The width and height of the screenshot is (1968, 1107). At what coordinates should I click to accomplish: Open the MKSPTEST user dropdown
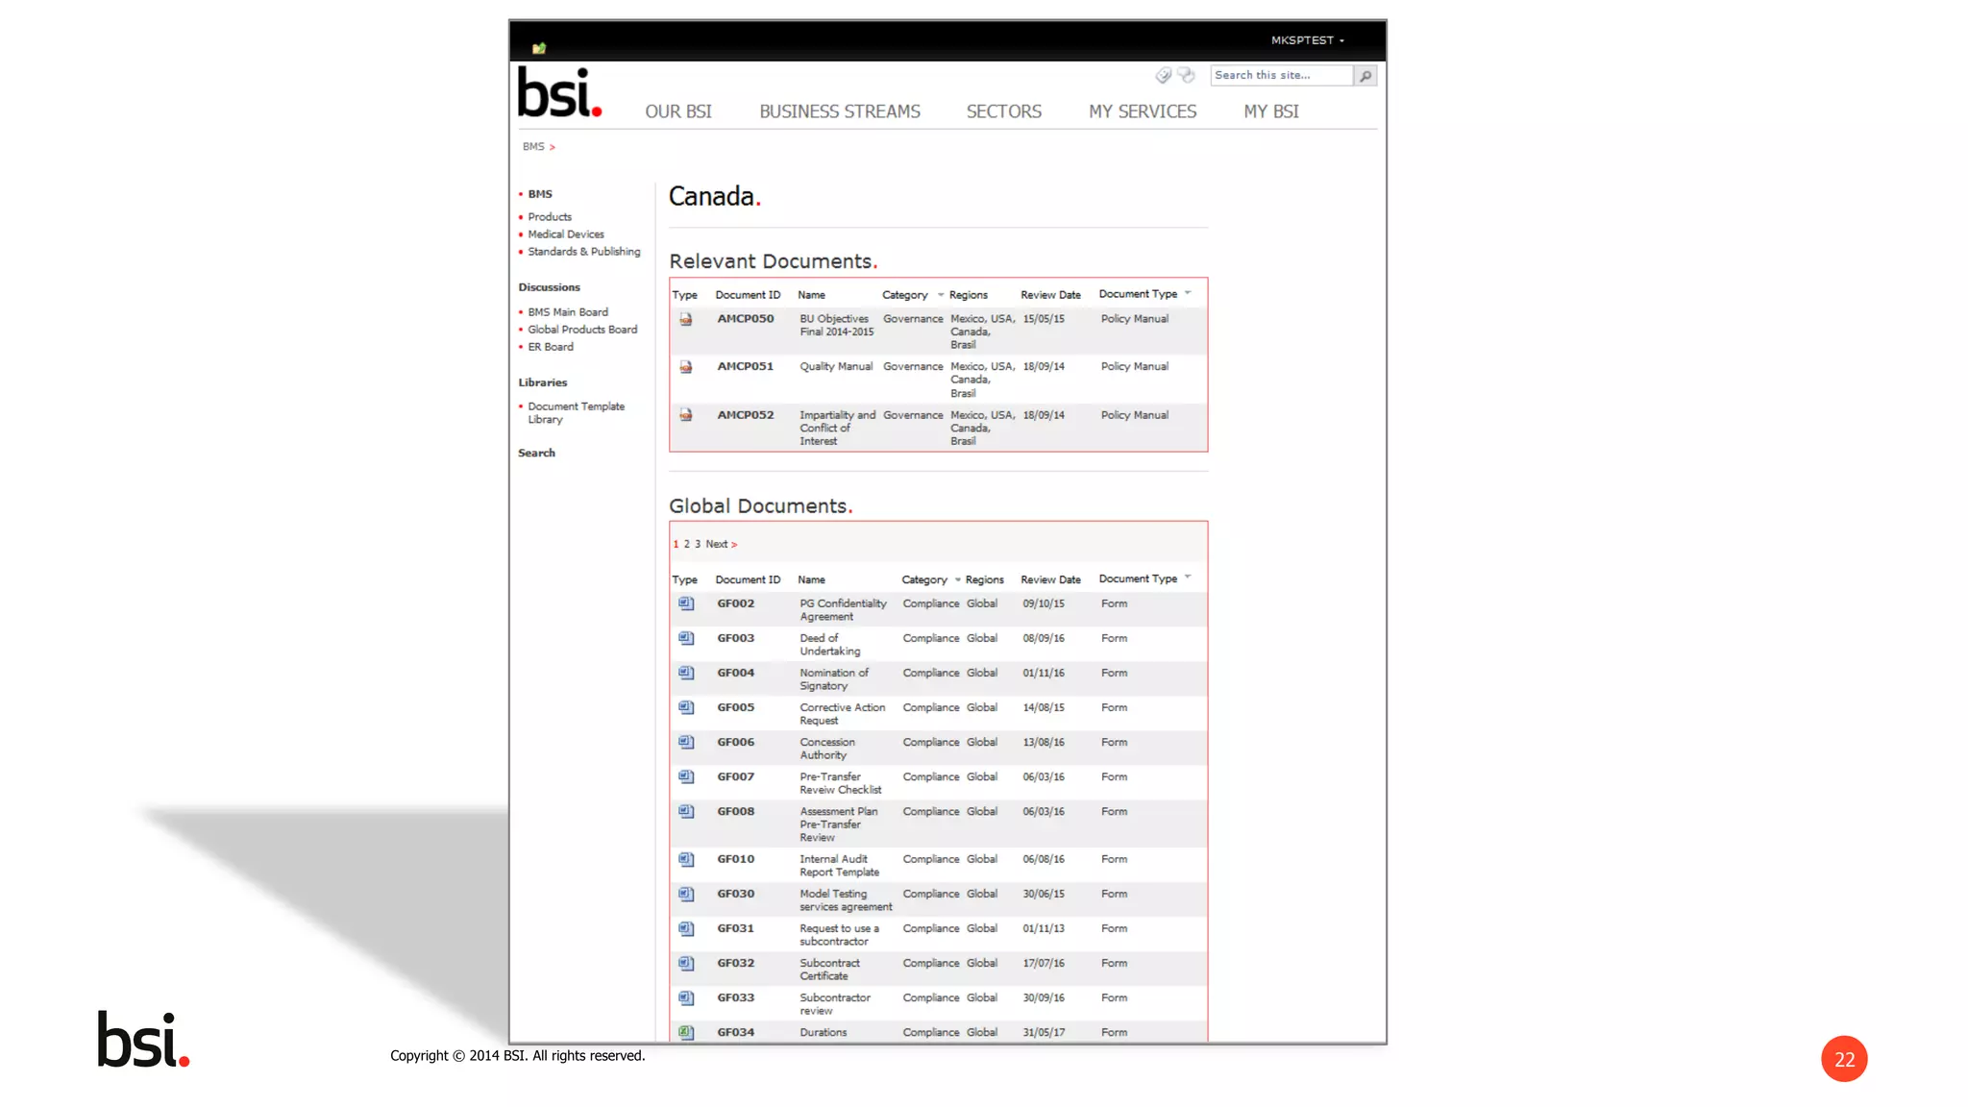pyautogui.click(x=1308, y=40)
